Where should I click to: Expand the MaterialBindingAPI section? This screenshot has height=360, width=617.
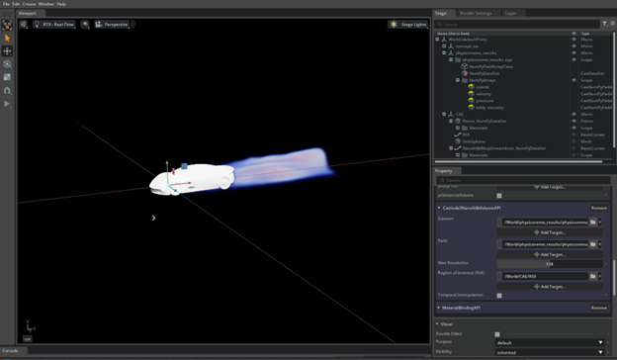tap(439, 308)
